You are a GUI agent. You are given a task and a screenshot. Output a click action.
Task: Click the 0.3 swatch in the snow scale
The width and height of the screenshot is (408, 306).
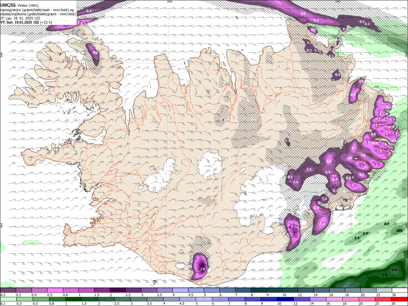pyautogui.click(x=24, y=290)
